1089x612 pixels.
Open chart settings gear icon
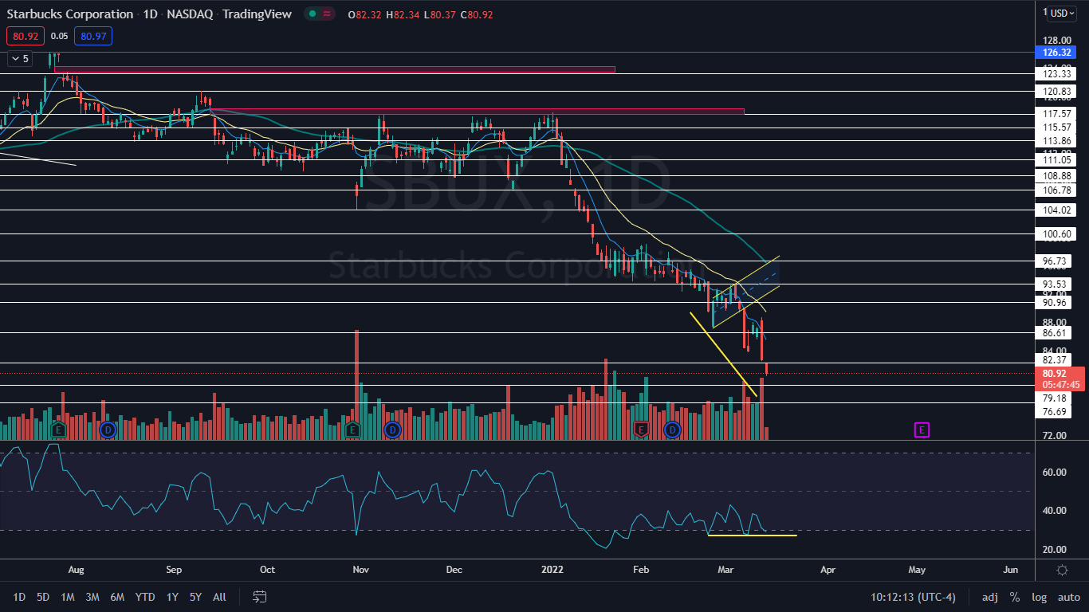coord(1062,570)
